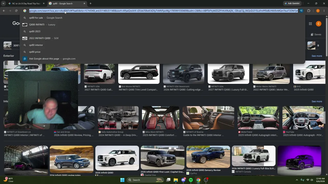Viewport: 328px width, 184px height.
Task: Open the Windows Start menu
Action: pos(122,180)
